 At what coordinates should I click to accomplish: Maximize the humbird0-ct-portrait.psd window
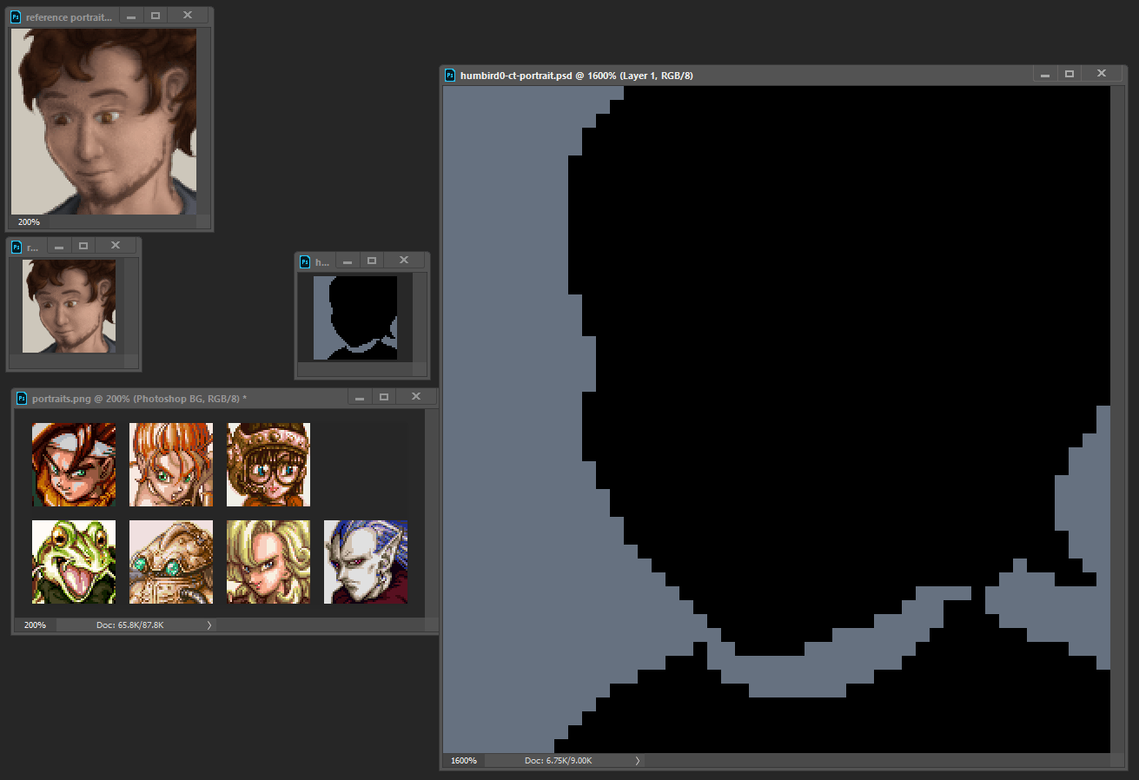[x=1069, y=75]
